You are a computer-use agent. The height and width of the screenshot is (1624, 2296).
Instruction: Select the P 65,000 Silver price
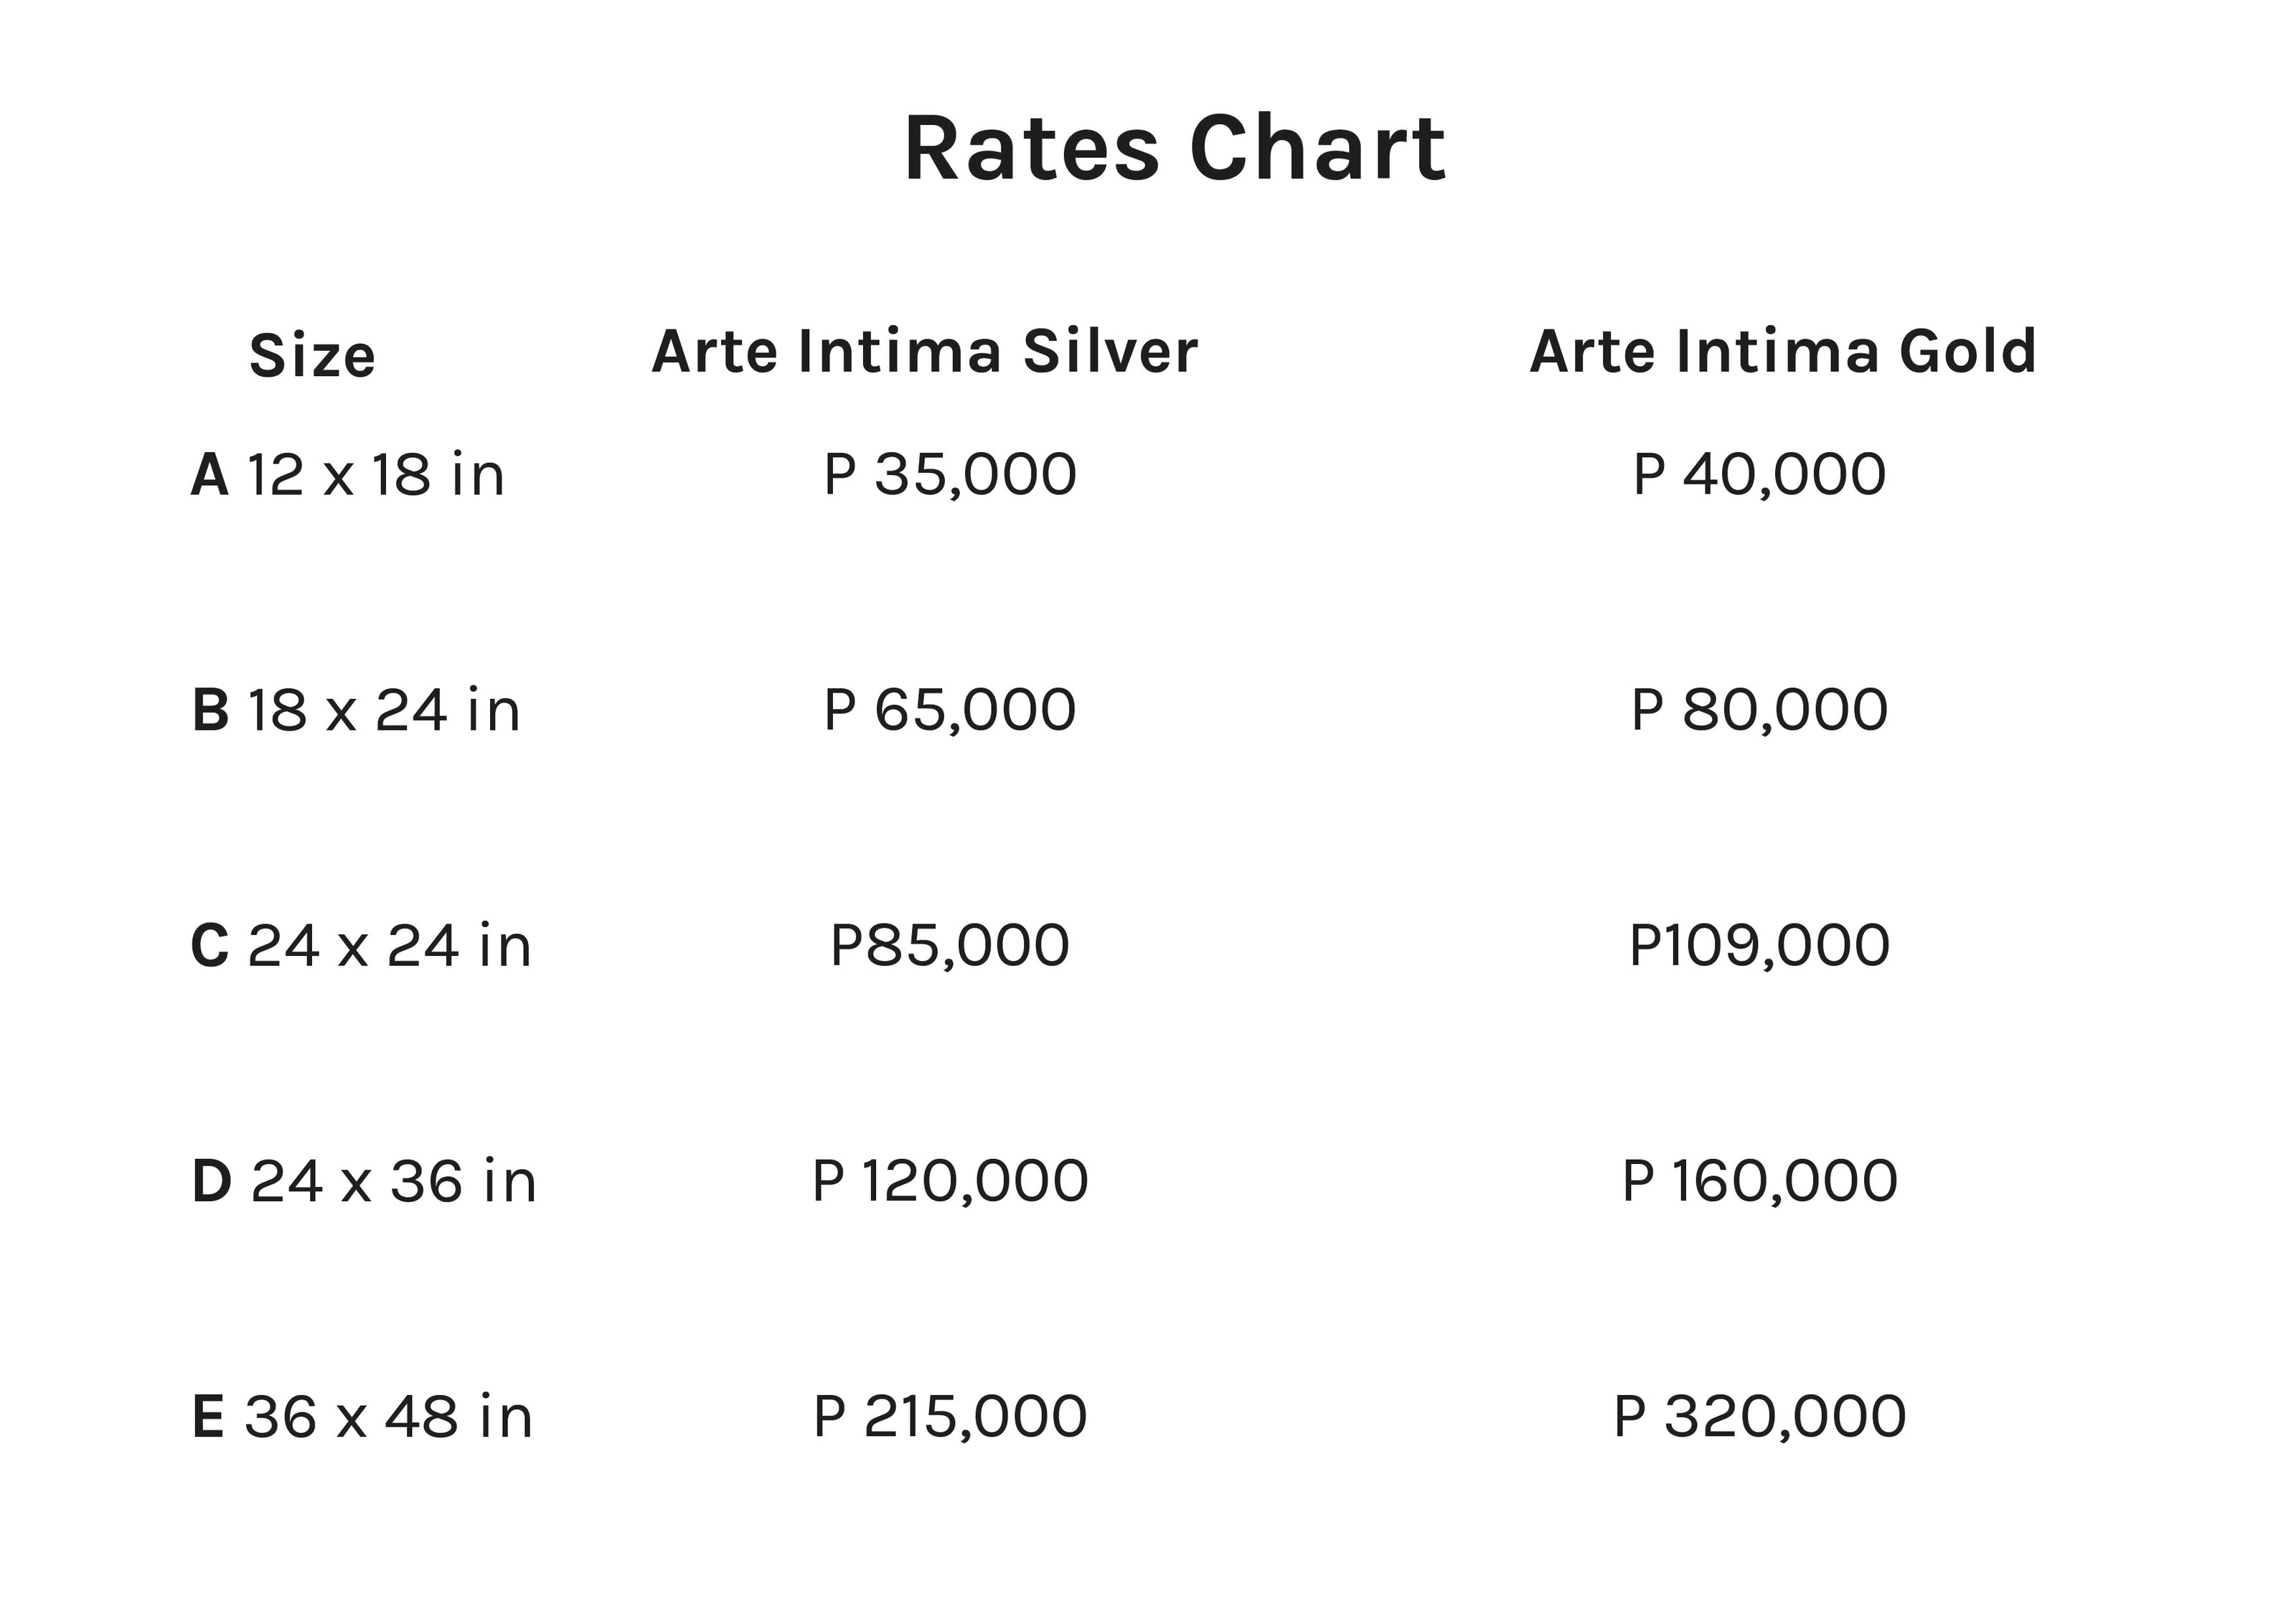pyautogui.click(x=950, y=710)
